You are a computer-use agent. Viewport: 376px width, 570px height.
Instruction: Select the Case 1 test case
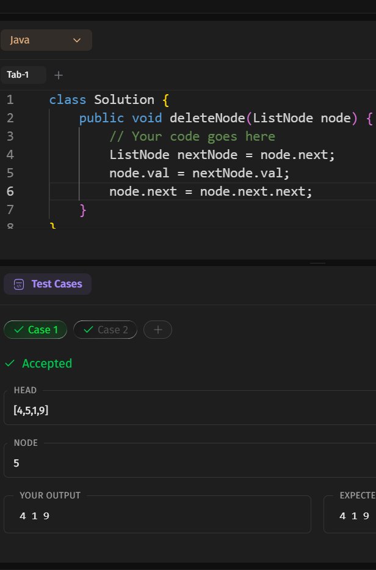pyautogui.click(x=35, y=330)
